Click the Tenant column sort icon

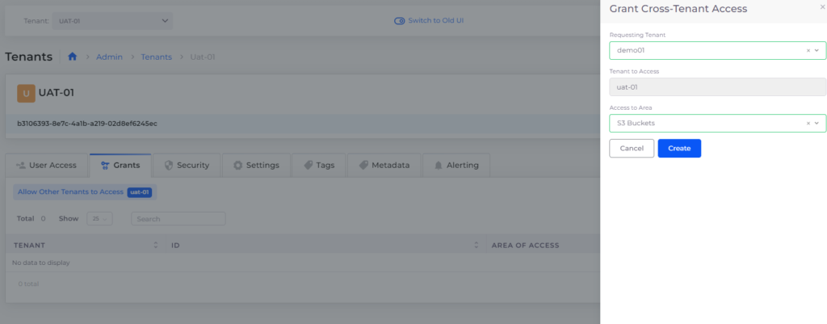155,245
